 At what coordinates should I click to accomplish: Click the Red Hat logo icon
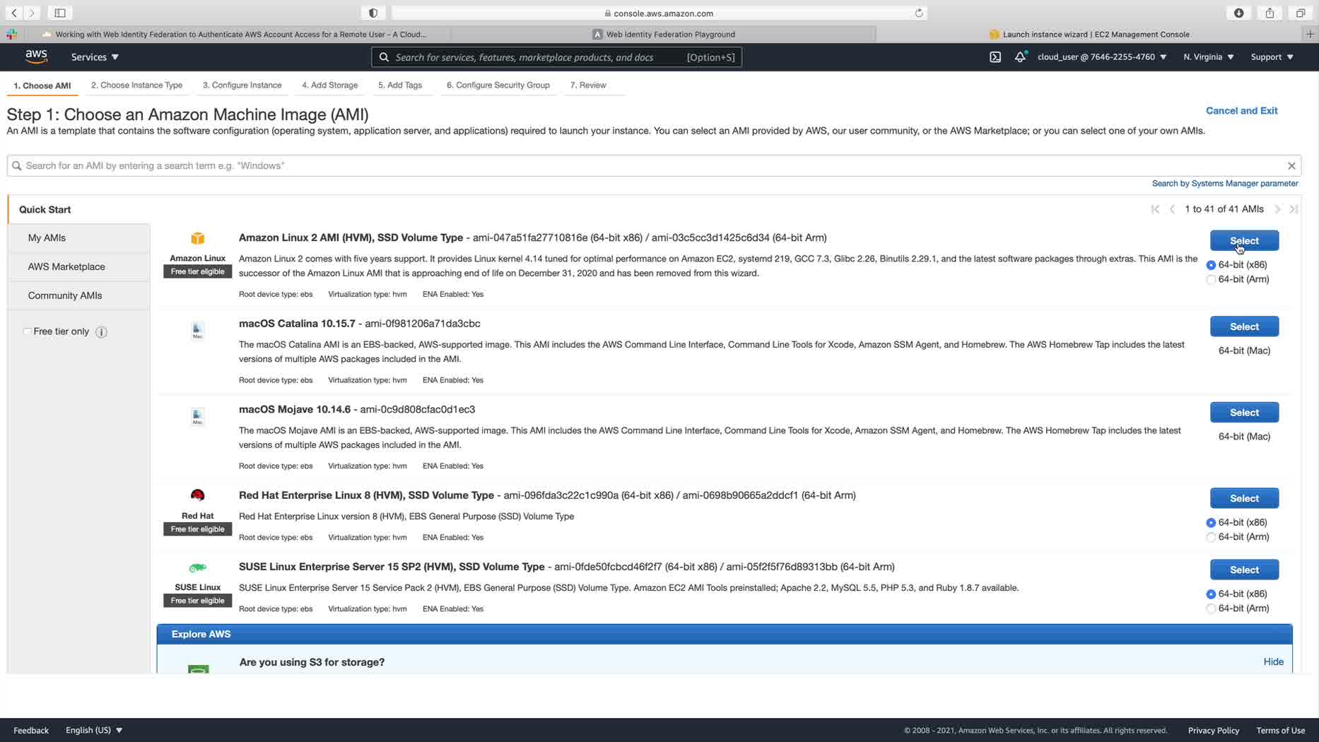[197, 495]
